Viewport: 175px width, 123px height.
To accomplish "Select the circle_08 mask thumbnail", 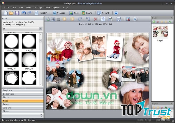I will coord(11,41).
